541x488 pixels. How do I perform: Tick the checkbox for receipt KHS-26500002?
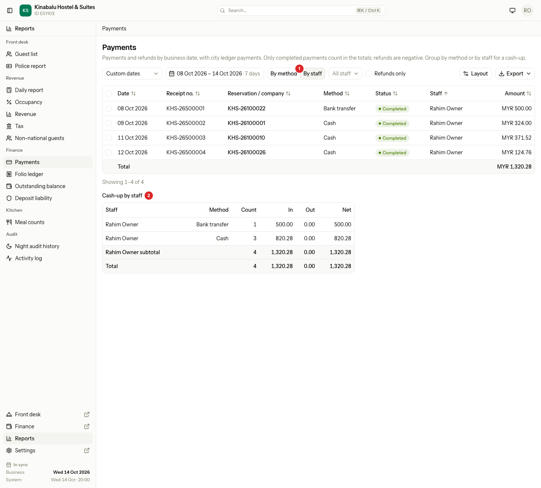109,123
